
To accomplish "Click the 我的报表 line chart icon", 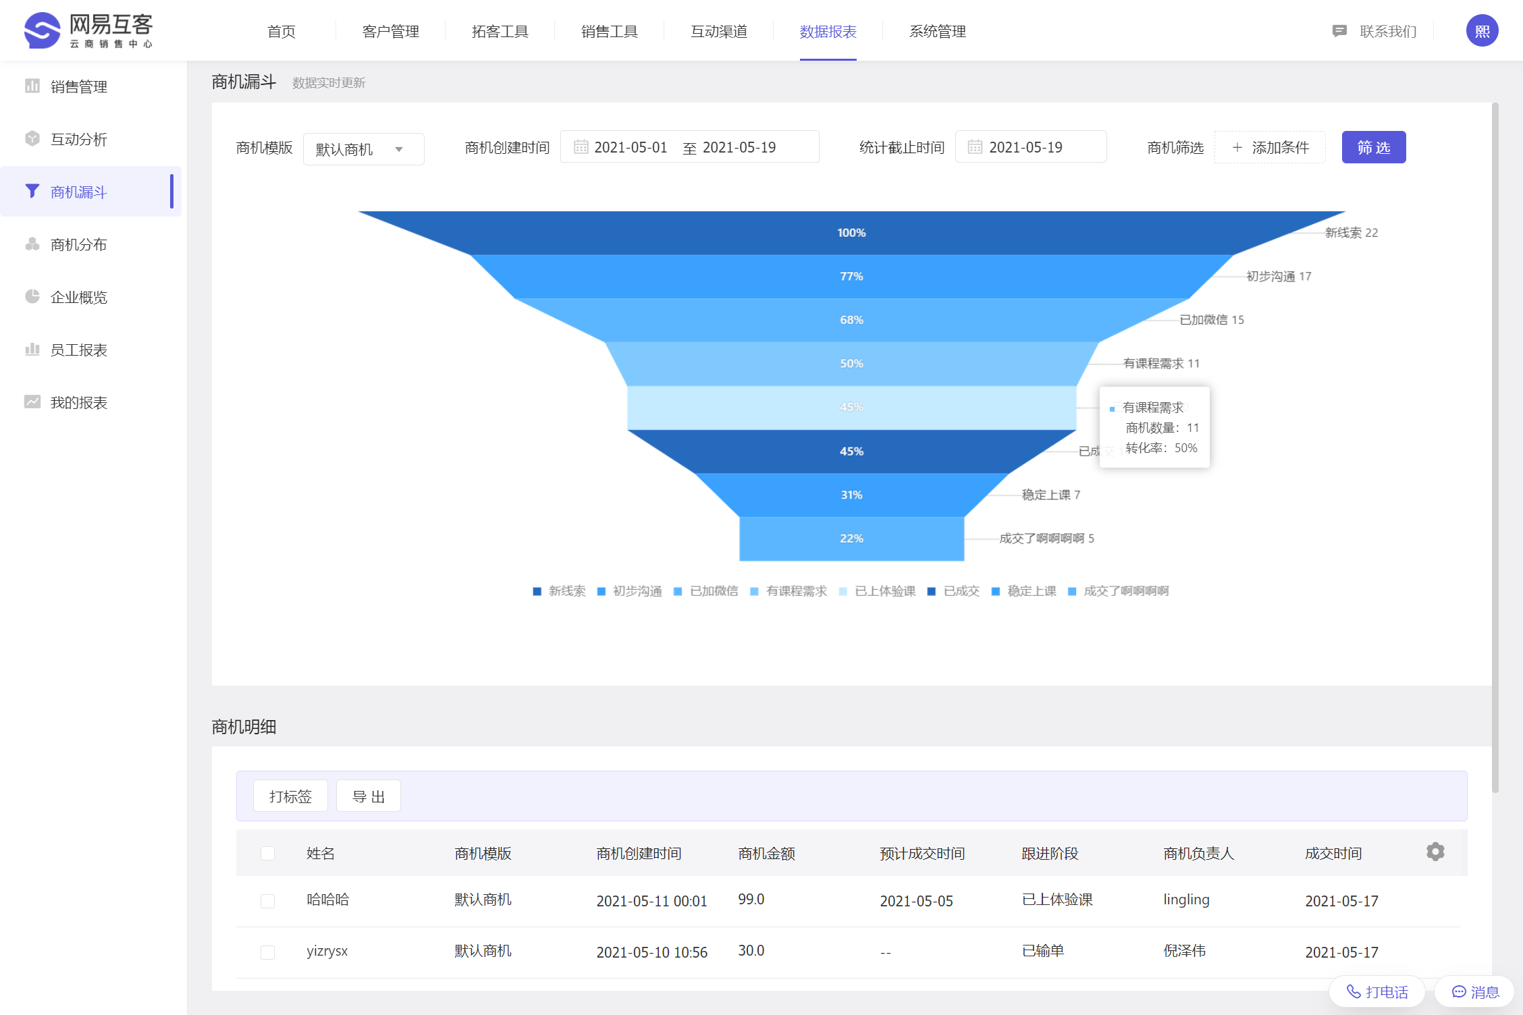I will coord(32,402).
